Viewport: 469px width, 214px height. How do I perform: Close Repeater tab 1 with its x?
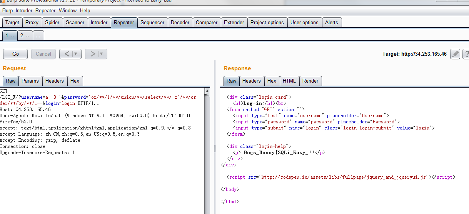click(x=12, y=36)
